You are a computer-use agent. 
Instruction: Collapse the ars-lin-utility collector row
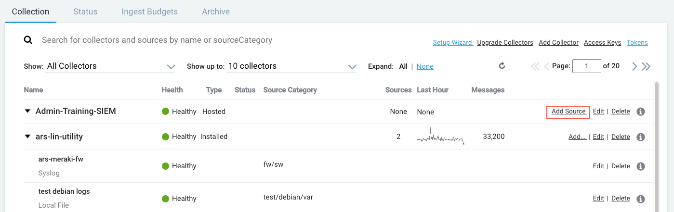(x=27, y=137)
